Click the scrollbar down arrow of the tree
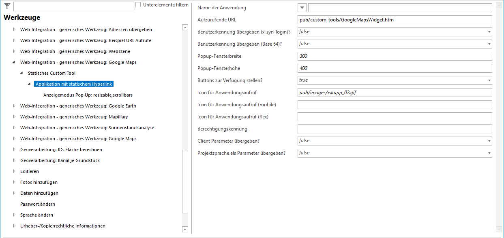This screenshot has height=238, width=504. (185, 229)
